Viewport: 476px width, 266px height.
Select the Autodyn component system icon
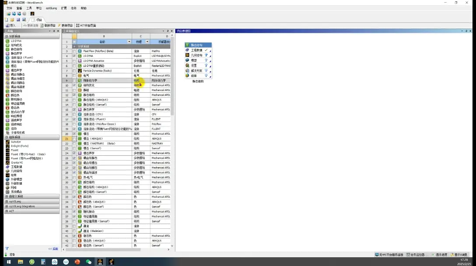pyautogui.click(x=7, y=142)
